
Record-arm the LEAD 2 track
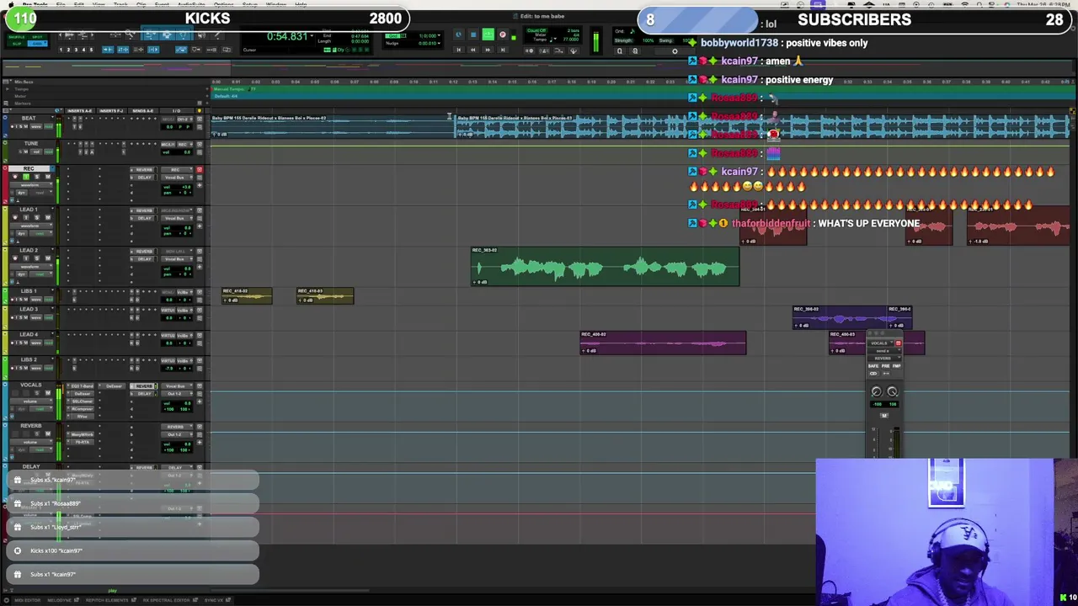(15, 258)
